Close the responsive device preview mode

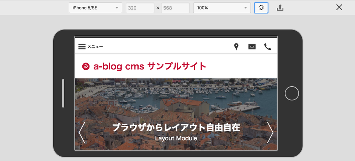[339, 7]
